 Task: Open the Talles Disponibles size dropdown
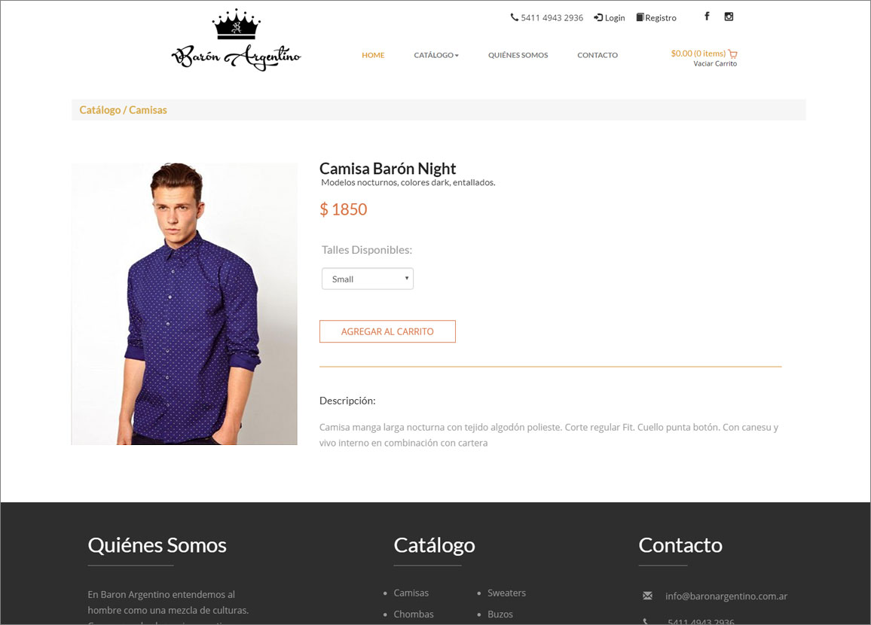(368, 279)
